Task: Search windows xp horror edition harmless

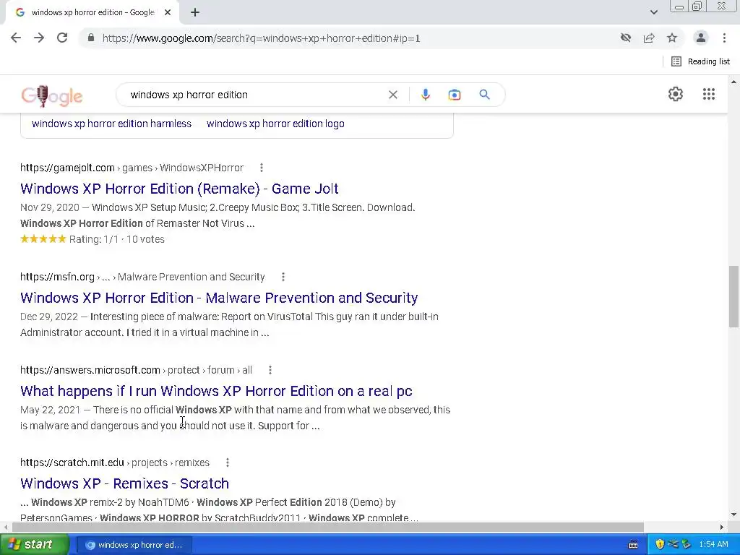Action: 111,124
